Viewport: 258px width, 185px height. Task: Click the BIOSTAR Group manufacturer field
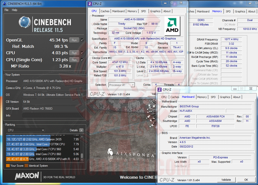[215, 107]
